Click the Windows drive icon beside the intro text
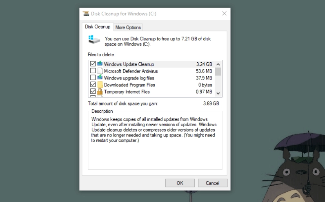 click(93, 40)
